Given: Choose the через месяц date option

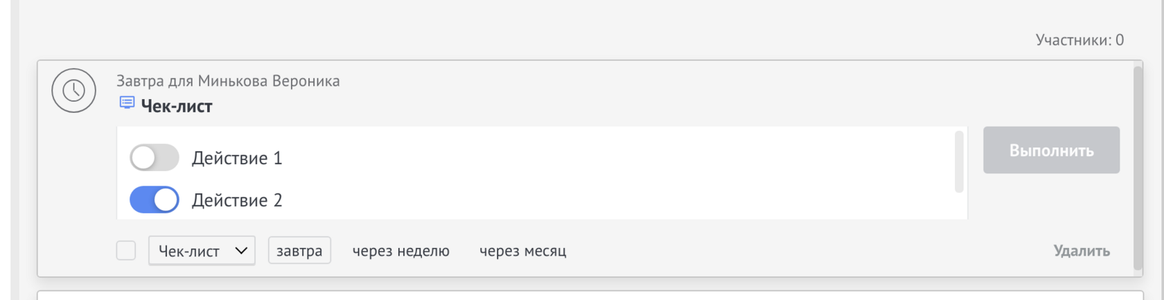Looking at the screenshot, I should tap(522, 251).
